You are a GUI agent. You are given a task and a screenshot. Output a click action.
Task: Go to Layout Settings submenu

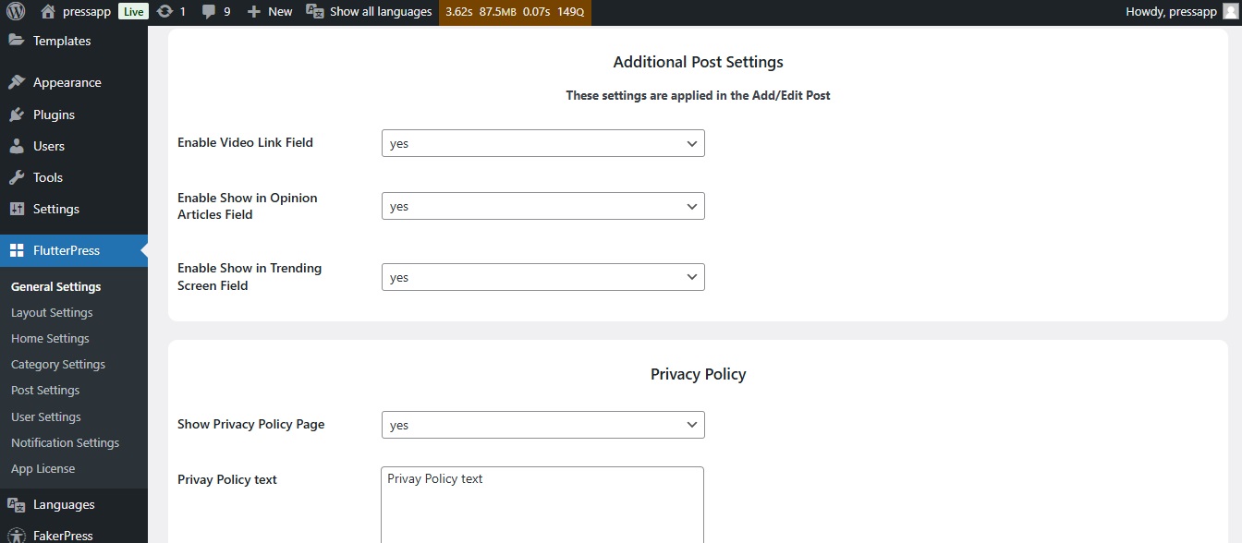(x=52, y=312)
